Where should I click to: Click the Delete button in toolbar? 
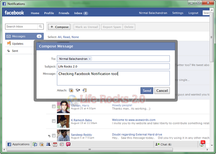point(129,27)
